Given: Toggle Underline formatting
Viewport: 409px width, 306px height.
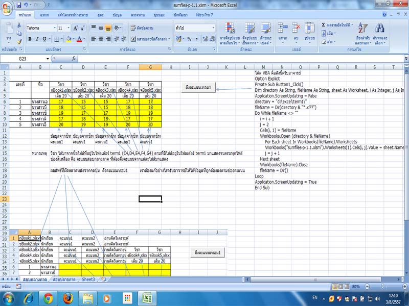Looking at the screenshot, I should (45, 39).
